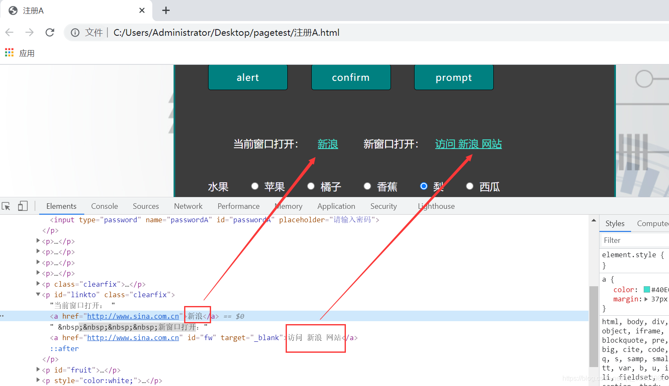
Task: Click the Styles Filter input field
Action: click(x=635, y=240)
